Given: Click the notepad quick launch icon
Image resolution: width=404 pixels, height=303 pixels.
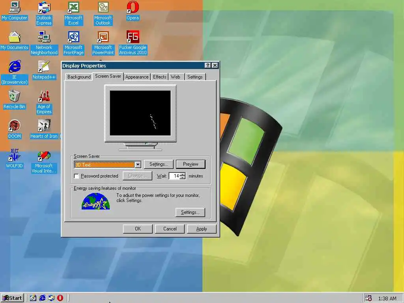Looking at the screenshot, I should [x=33, y=298].
